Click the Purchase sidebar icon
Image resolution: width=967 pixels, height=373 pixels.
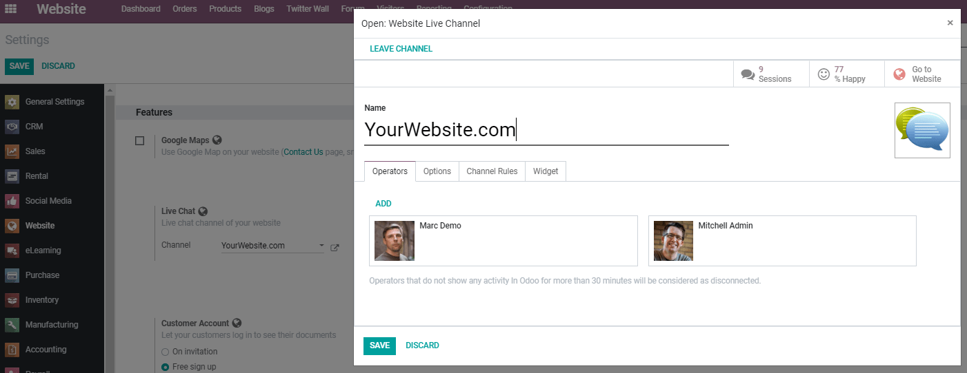coord(12,275)
